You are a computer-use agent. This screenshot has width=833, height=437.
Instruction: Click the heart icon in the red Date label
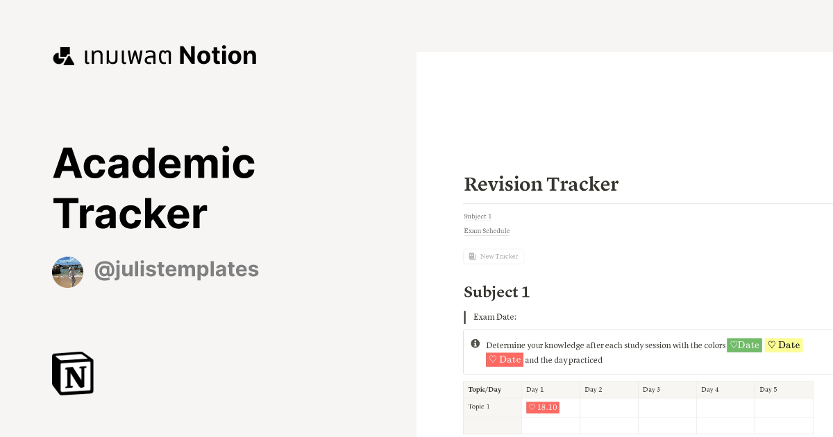[x=494, y=359]
